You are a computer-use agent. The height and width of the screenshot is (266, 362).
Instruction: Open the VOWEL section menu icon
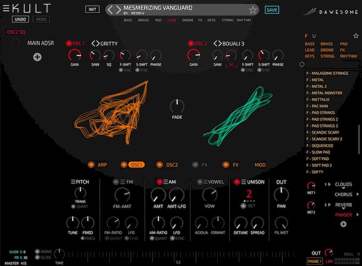[x=205, y=182]
